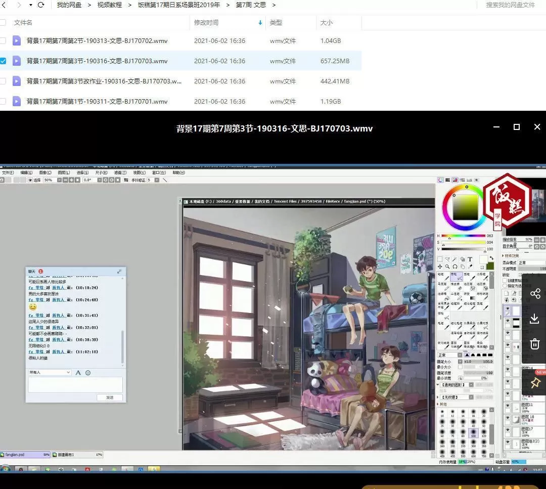Image resolution: width=546 pixels, height=489 pixels.
Task: Click inside the chat message input field
Action: tap(76, 385)
